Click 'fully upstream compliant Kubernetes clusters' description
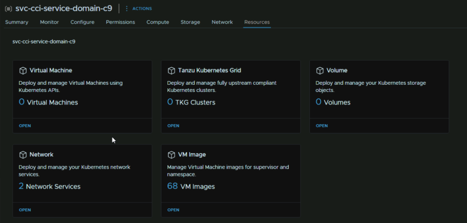Image resolution: width=467 pixels, height=223 pixels. point(222,86)
